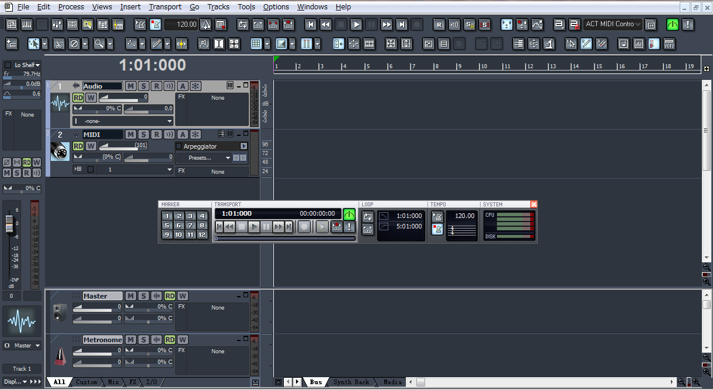This screenshot has height=390, width=713.
Task: Rewind using the top toolbar rewind button
Action: [x=326, y=24]
